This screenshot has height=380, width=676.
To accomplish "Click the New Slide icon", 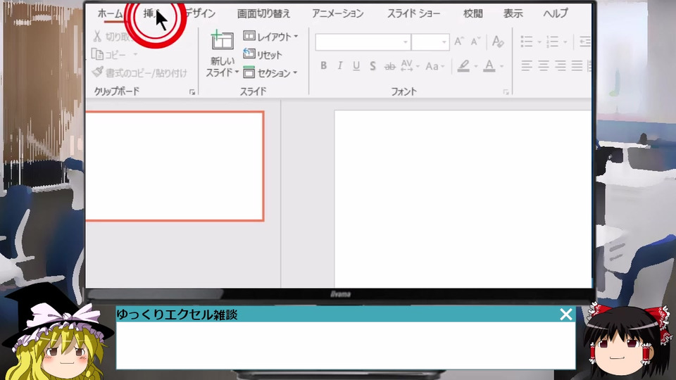I will coord(222,40).
